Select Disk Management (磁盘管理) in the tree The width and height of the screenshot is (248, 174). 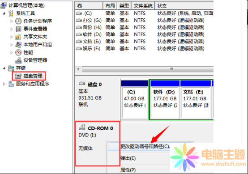[x=33, y=76]
